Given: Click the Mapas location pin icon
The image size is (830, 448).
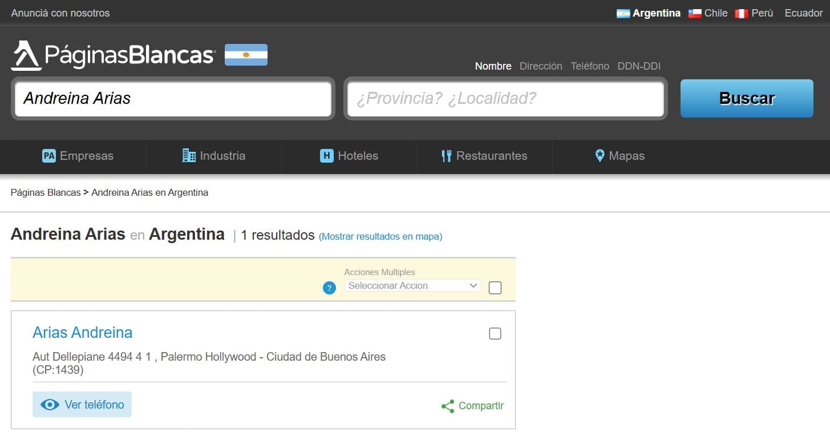Looking at the screenshot, I should tap(600, 155).
